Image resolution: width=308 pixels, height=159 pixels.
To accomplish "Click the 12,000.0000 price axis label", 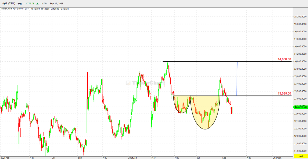I will 300,136.
